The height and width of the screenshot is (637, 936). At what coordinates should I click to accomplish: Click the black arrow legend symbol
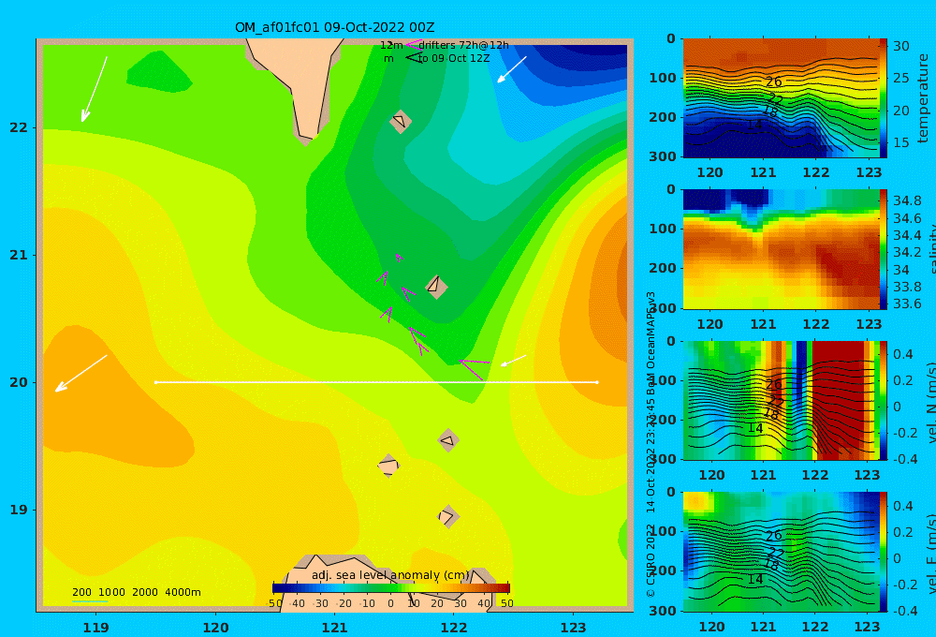pyautogui.click(x=414, y=57)
